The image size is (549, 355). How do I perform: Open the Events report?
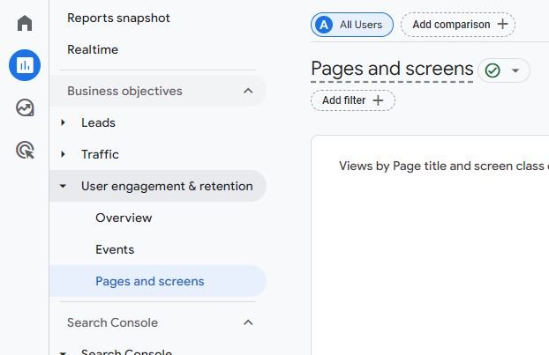(x=115, y=249)
